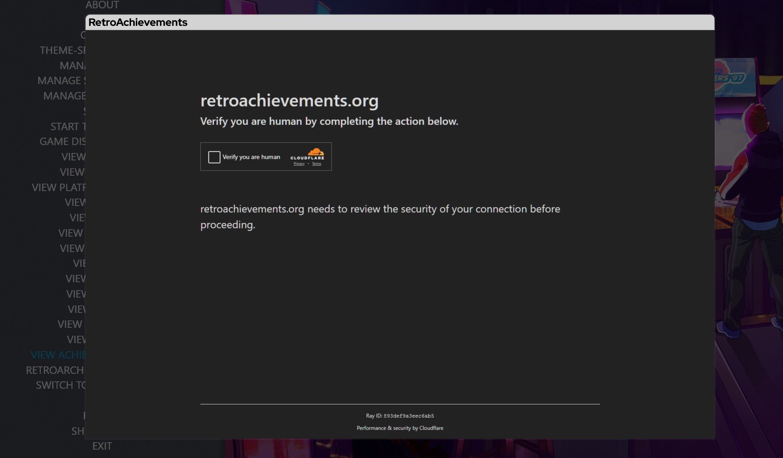Click the retroachievements.org page heading
This screenshot has width=783, height=458.
[x=289, y=101]
